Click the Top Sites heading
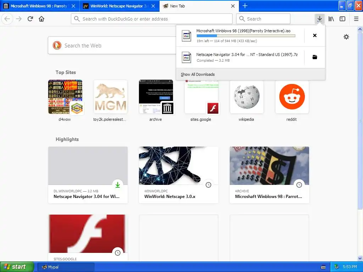Viewport: 363px width, 272px height. tap(66, 72)
